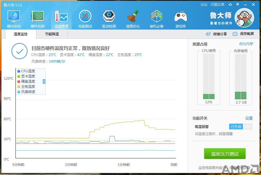Close the 鲁大师 window
The width and height of the screenshot is (261, 175).
[x=253, y=5]
